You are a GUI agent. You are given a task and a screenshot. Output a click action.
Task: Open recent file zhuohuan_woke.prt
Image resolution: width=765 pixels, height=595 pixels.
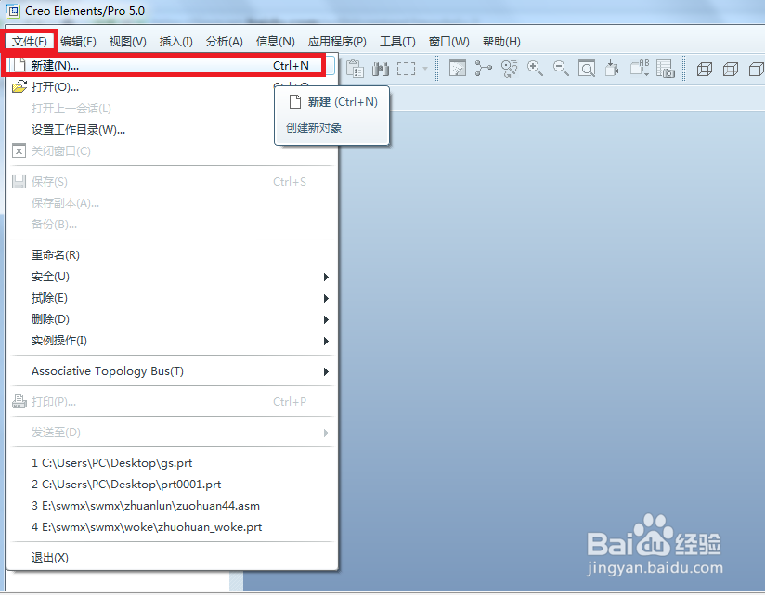[x=171, y=527]
